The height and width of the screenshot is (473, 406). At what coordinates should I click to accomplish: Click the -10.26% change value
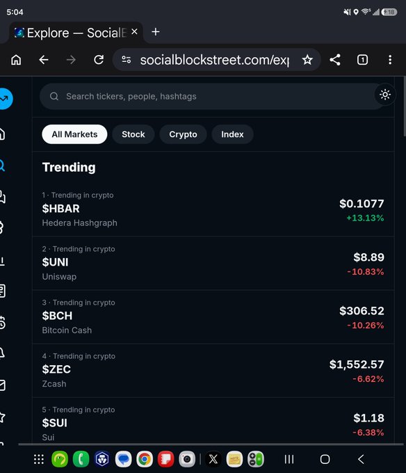[x=366, y=326]
